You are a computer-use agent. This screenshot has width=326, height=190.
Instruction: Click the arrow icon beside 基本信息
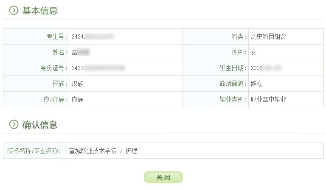point(14,10)
